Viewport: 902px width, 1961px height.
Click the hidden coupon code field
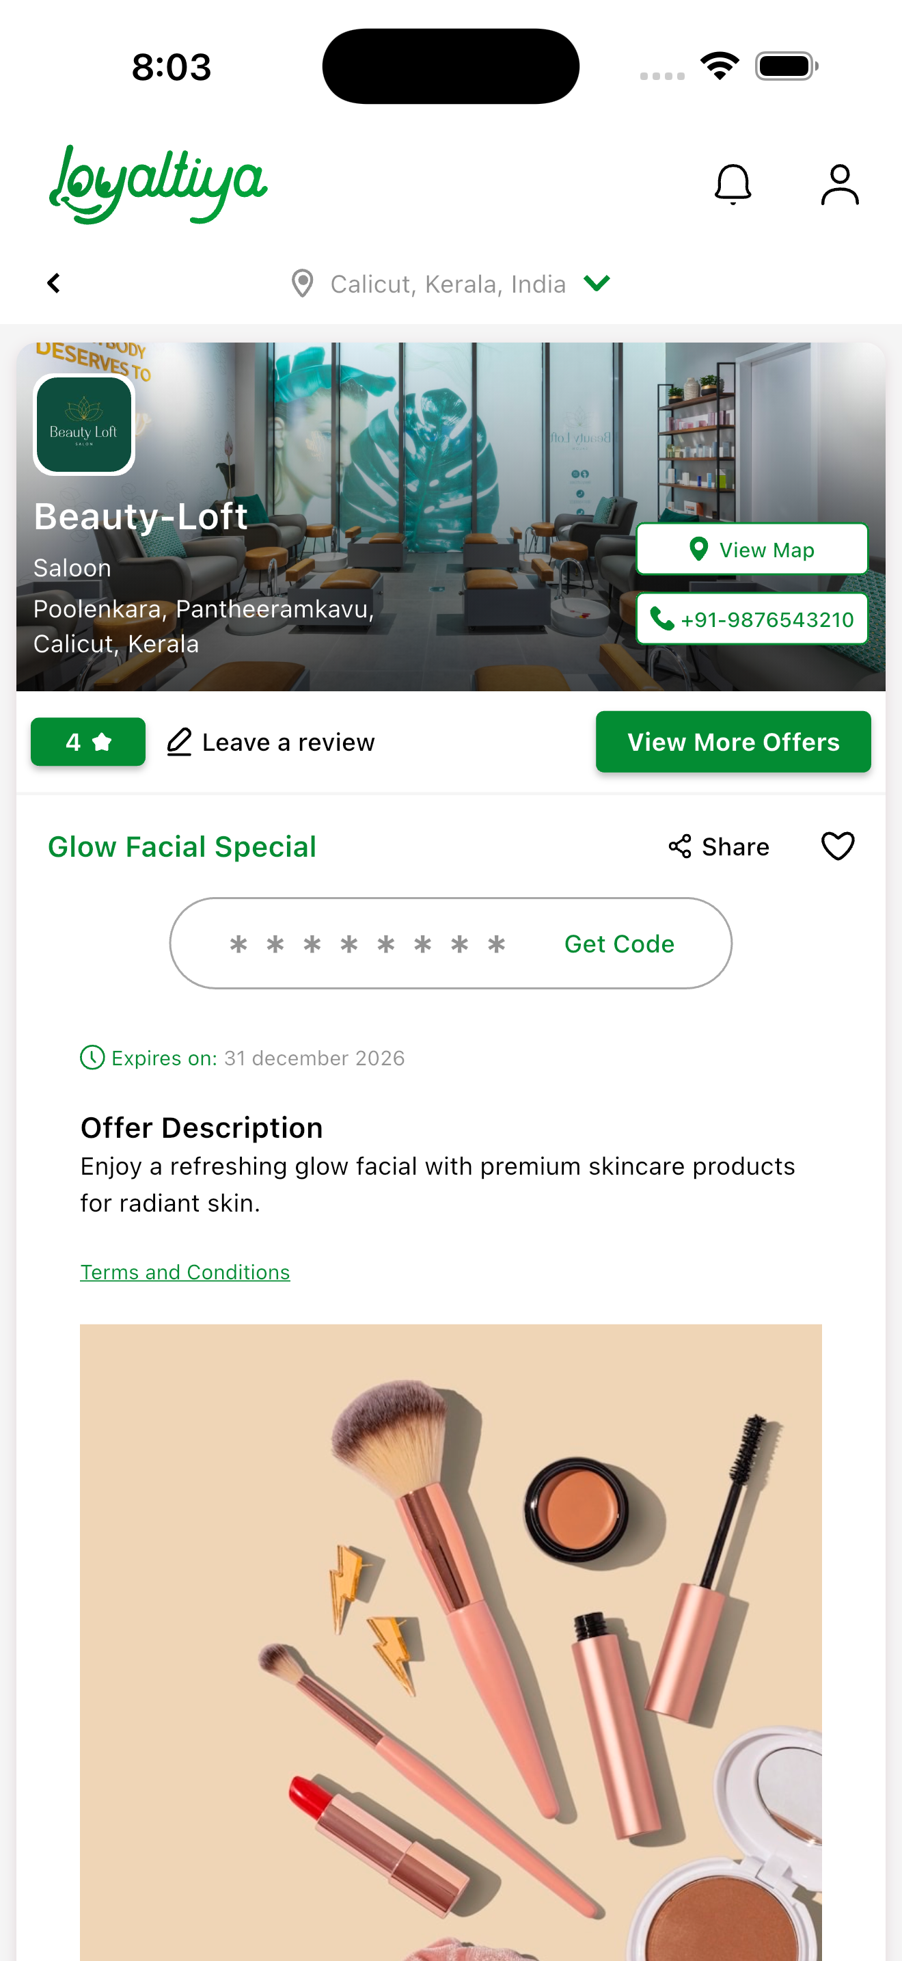(368, 944)
